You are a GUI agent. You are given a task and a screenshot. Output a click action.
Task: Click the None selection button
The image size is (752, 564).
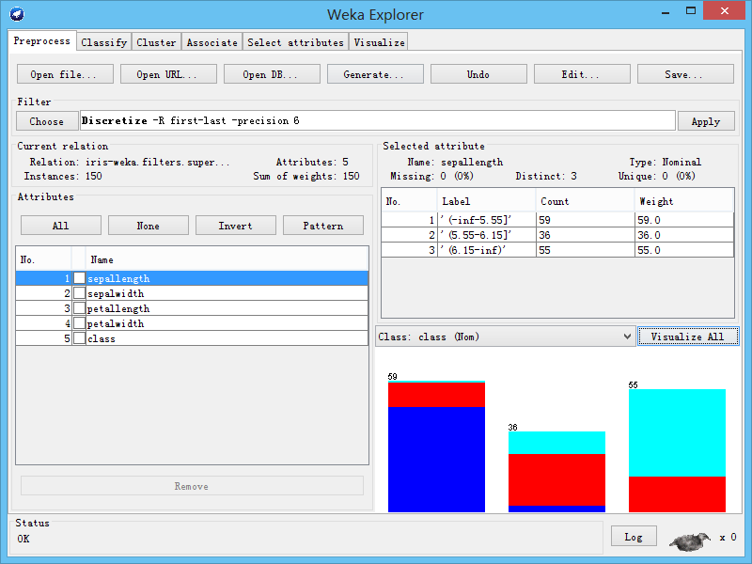click(149, 226)
